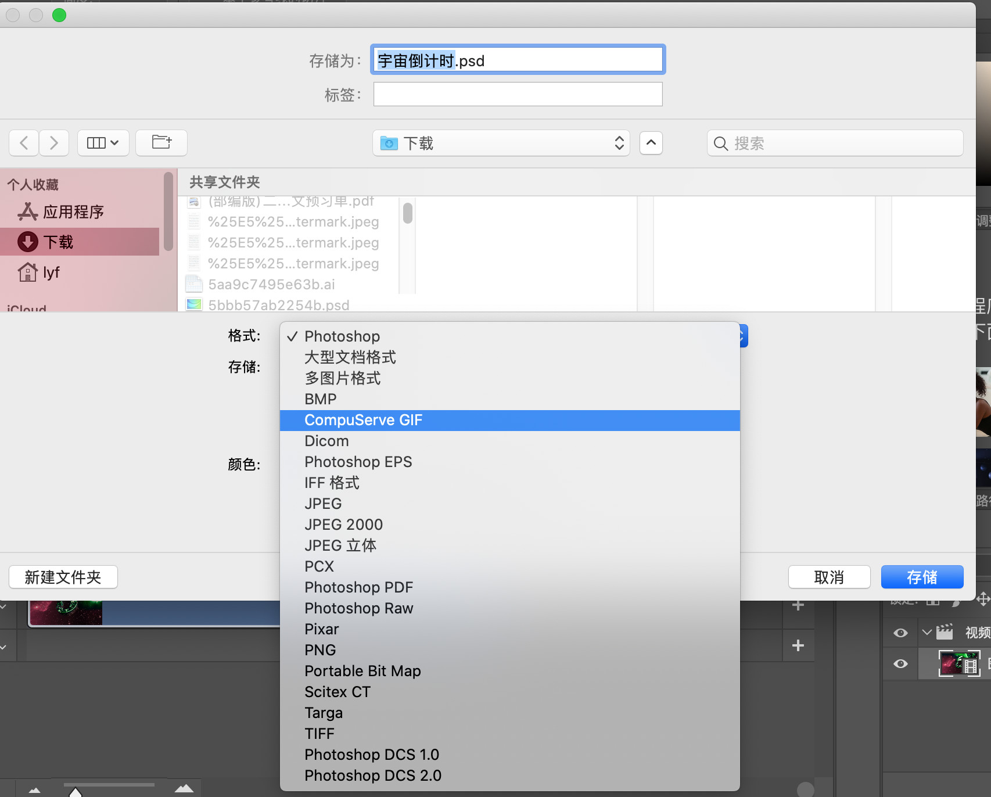Click the back navigation arrow
991x797 pixels.
23,143
